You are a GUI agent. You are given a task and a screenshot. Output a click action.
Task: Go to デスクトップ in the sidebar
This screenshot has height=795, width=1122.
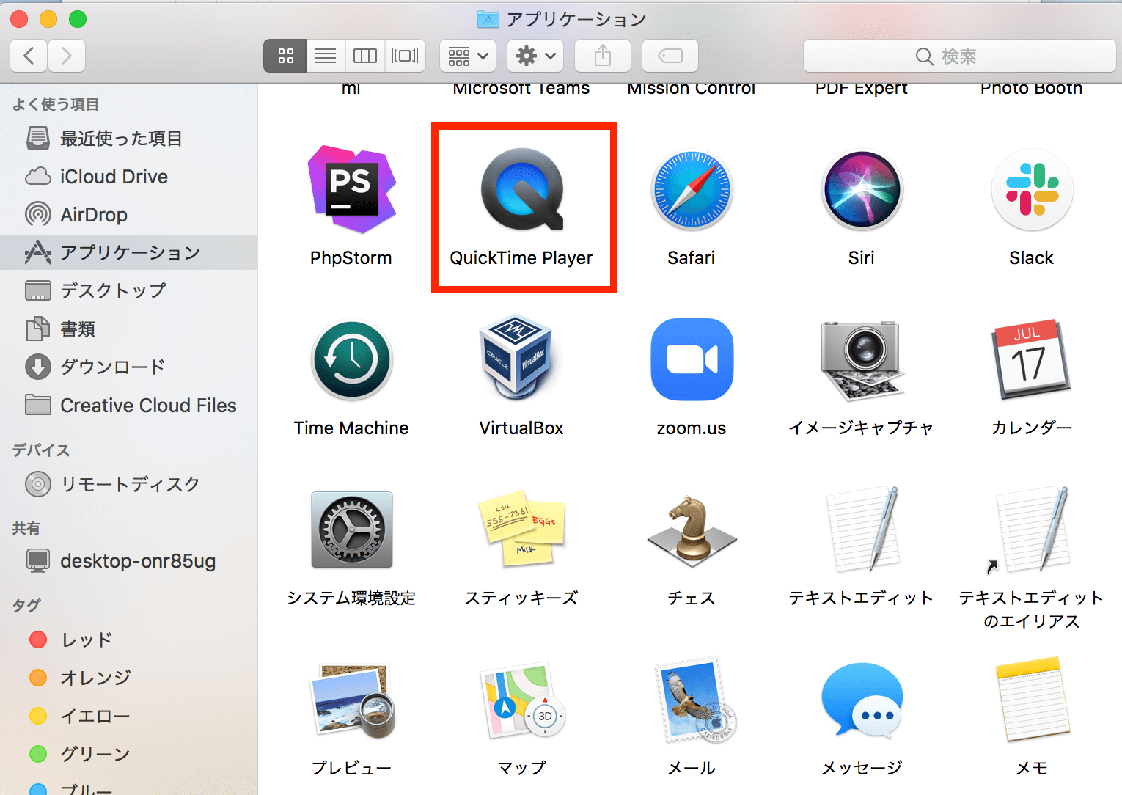[x=128, y=290]
